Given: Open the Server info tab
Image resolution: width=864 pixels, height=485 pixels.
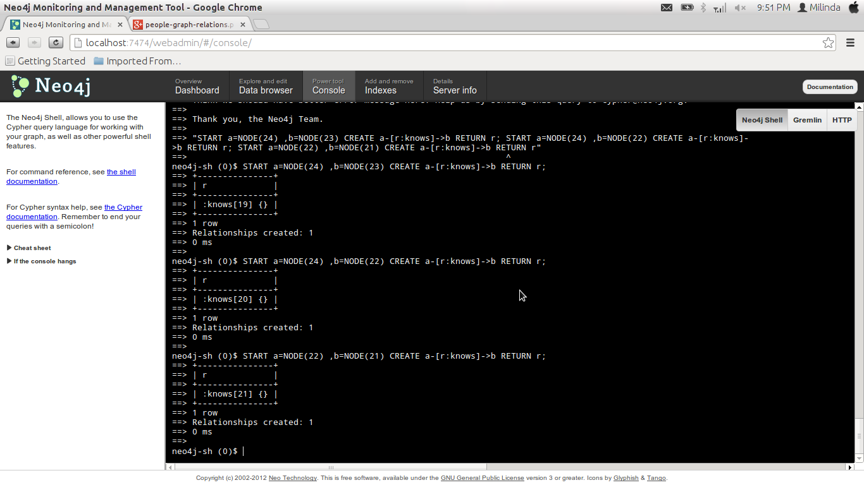Looking at the screenshot, I should (455, 86).
